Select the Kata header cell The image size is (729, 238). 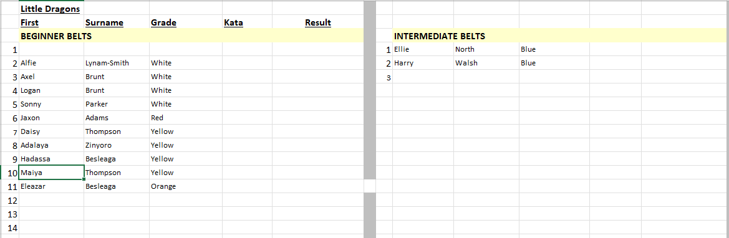(247, 22)
